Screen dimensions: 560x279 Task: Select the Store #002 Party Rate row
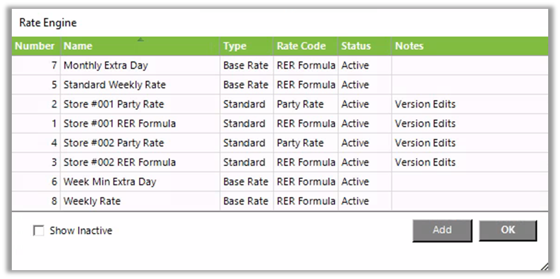[114, 143]
